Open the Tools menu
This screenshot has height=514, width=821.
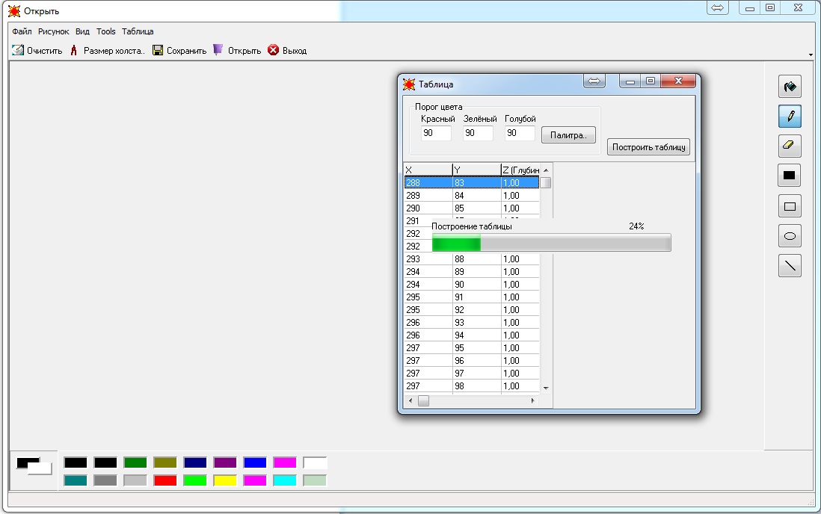[x=105, y=31]
